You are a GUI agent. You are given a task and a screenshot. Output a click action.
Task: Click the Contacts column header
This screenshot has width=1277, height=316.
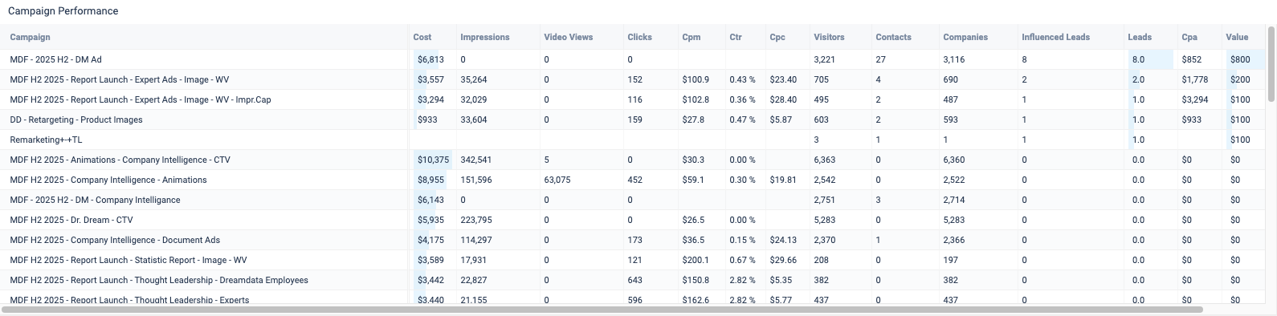coord(893,37)
